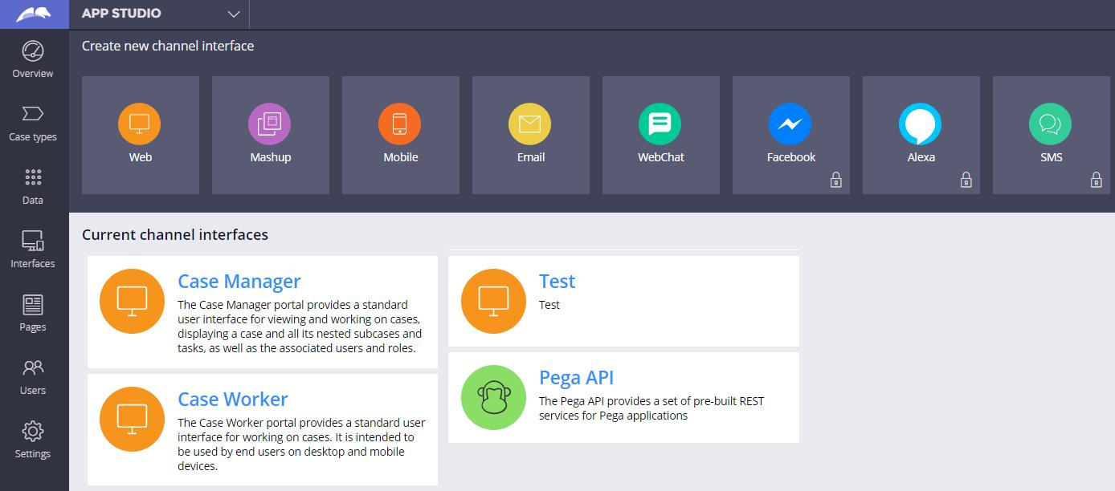Viewport: 1115px width, 491px height.
Task: Create a new Email channel
Action: [531, 135]
